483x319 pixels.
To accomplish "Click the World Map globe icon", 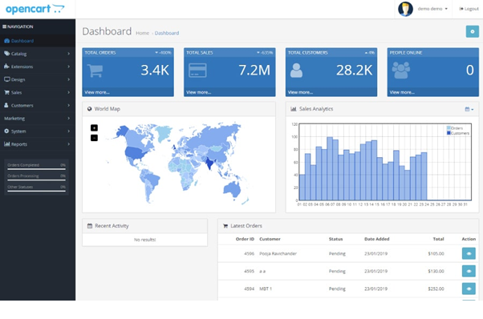I will (90, 109).
